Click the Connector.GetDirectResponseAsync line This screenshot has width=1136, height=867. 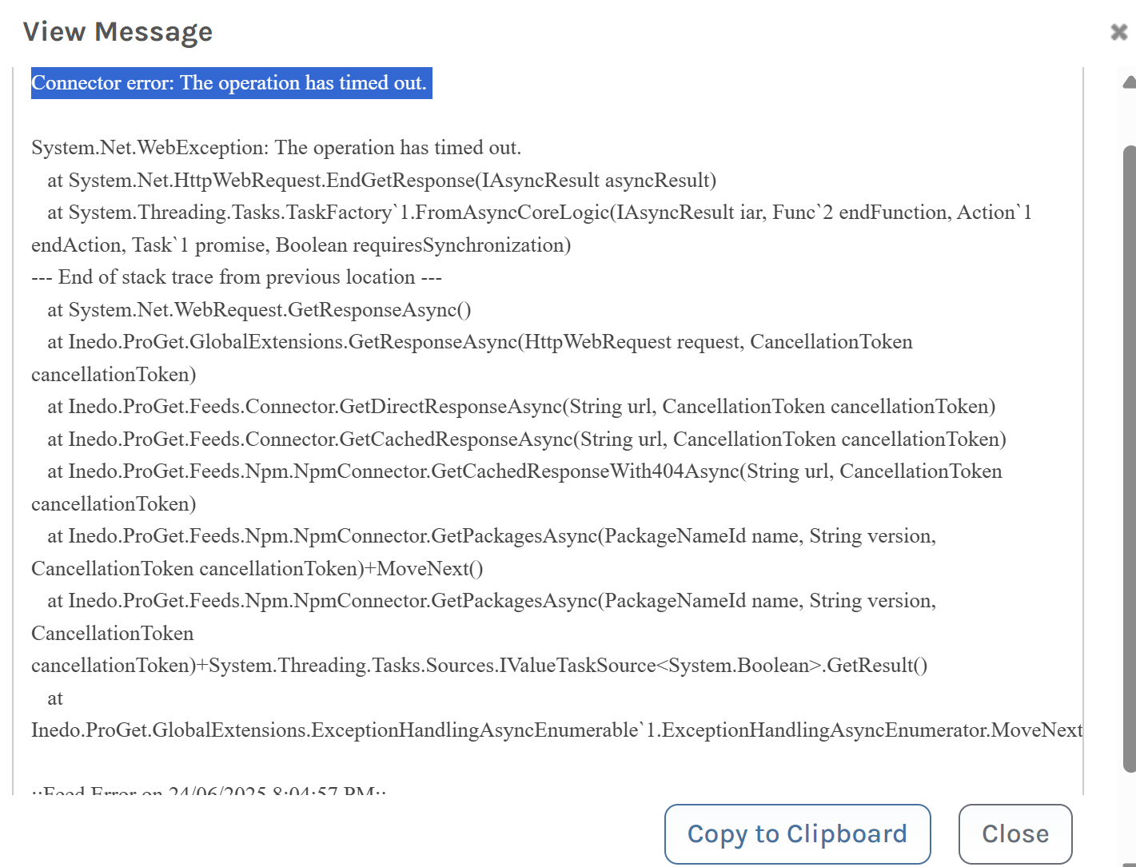pos(521,407)
